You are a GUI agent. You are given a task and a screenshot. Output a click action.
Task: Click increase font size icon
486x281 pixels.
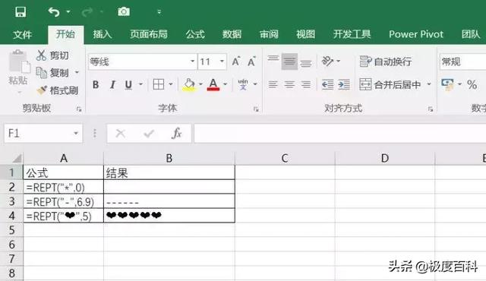236,62
